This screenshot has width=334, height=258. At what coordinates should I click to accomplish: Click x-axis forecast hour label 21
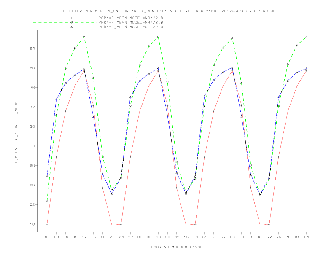pos(112,237)
